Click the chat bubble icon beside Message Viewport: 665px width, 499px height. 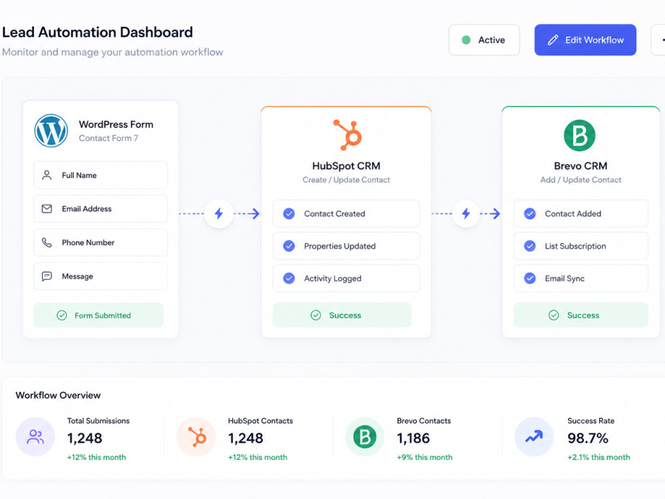point(47,276)
